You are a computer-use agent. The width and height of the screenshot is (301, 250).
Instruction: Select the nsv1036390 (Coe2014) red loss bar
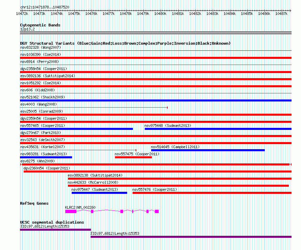tap(156, 58)
